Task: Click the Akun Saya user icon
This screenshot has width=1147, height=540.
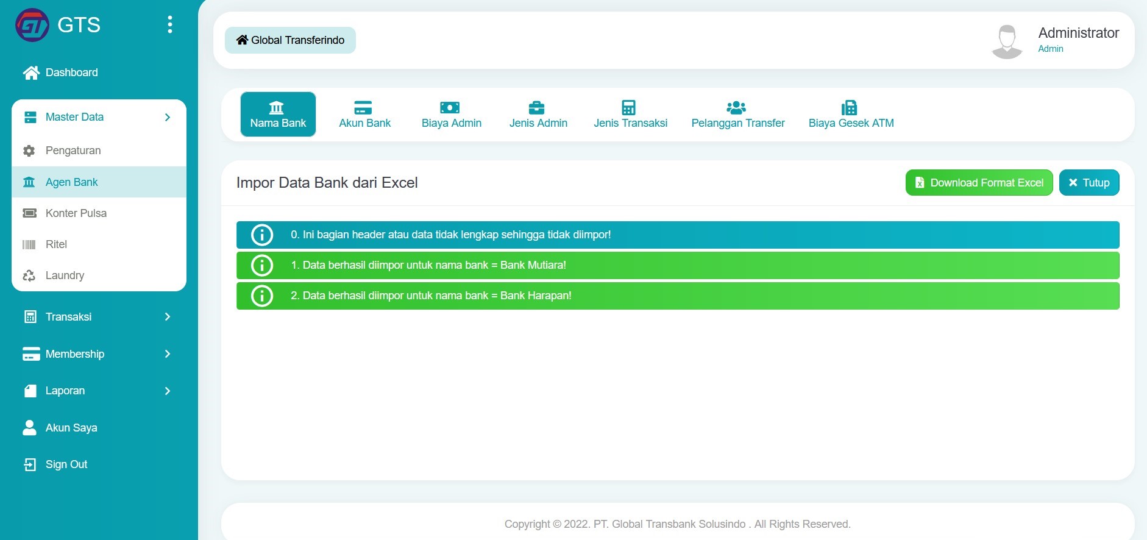Action: click(x=29, y=428)
